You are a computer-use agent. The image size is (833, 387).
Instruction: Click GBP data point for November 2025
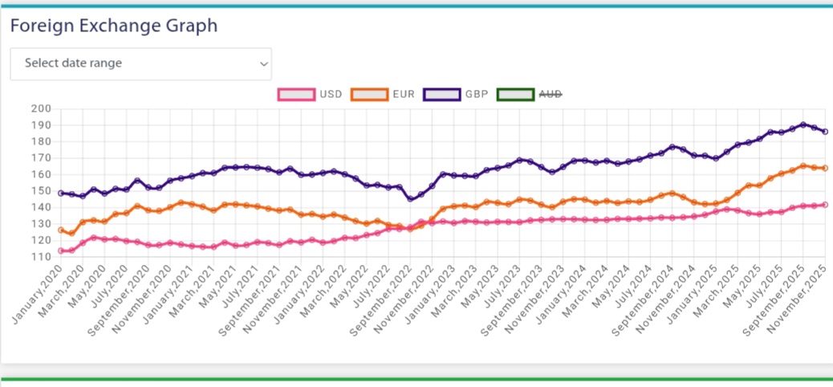coord(825,132)
